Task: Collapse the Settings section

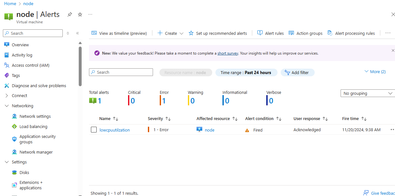Action: [x=7, y=162]
